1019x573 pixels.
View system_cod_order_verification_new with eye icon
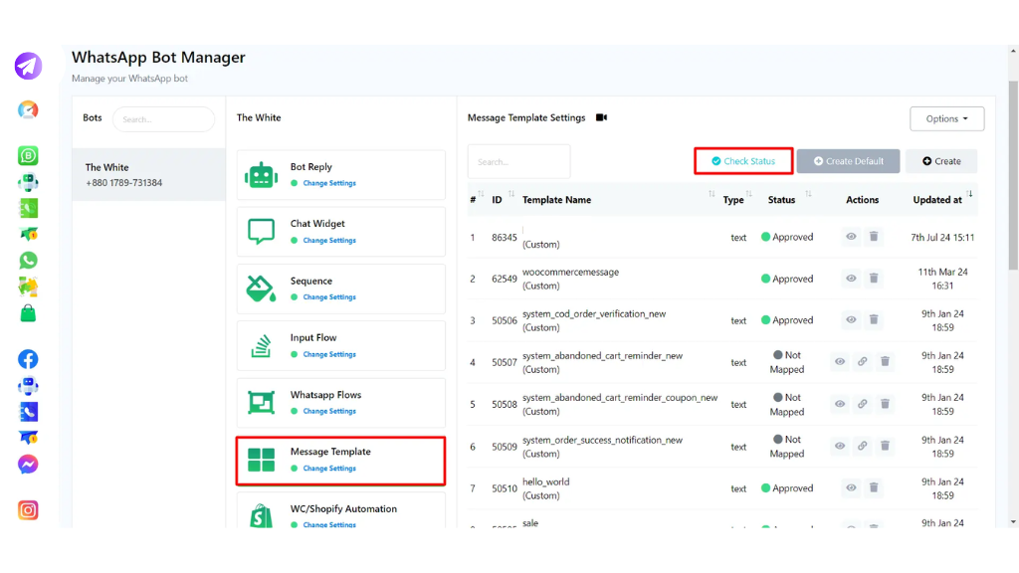[x=851, y=319]
